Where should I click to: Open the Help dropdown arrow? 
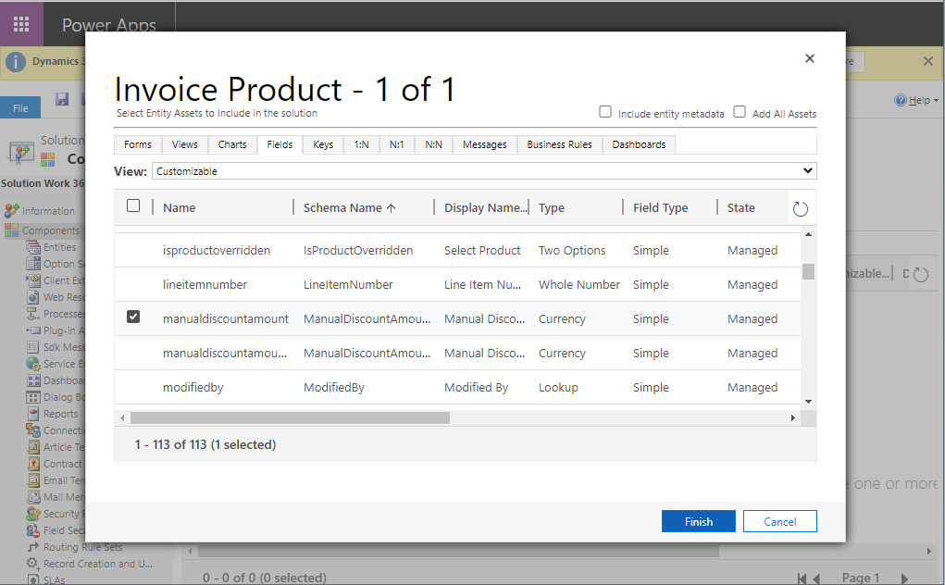click(936, 101)
